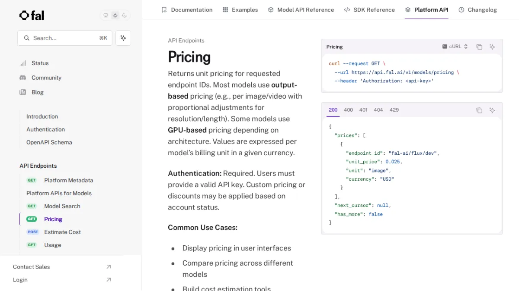Focus the Search field
Viewport: 519px width, 291px height.
[x=65, y=38]
